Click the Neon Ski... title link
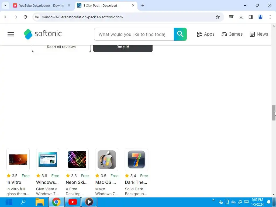The width and height of the screenshot is (276, 207). click(77, 182)
